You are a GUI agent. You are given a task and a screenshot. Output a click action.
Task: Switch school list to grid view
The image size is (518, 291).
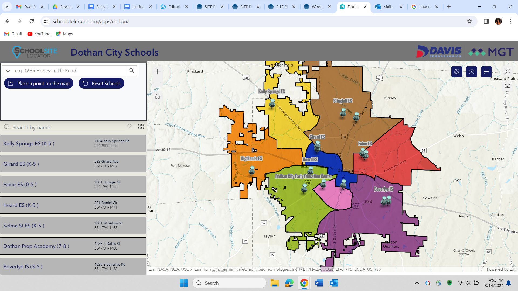click(x=141, y=127)
